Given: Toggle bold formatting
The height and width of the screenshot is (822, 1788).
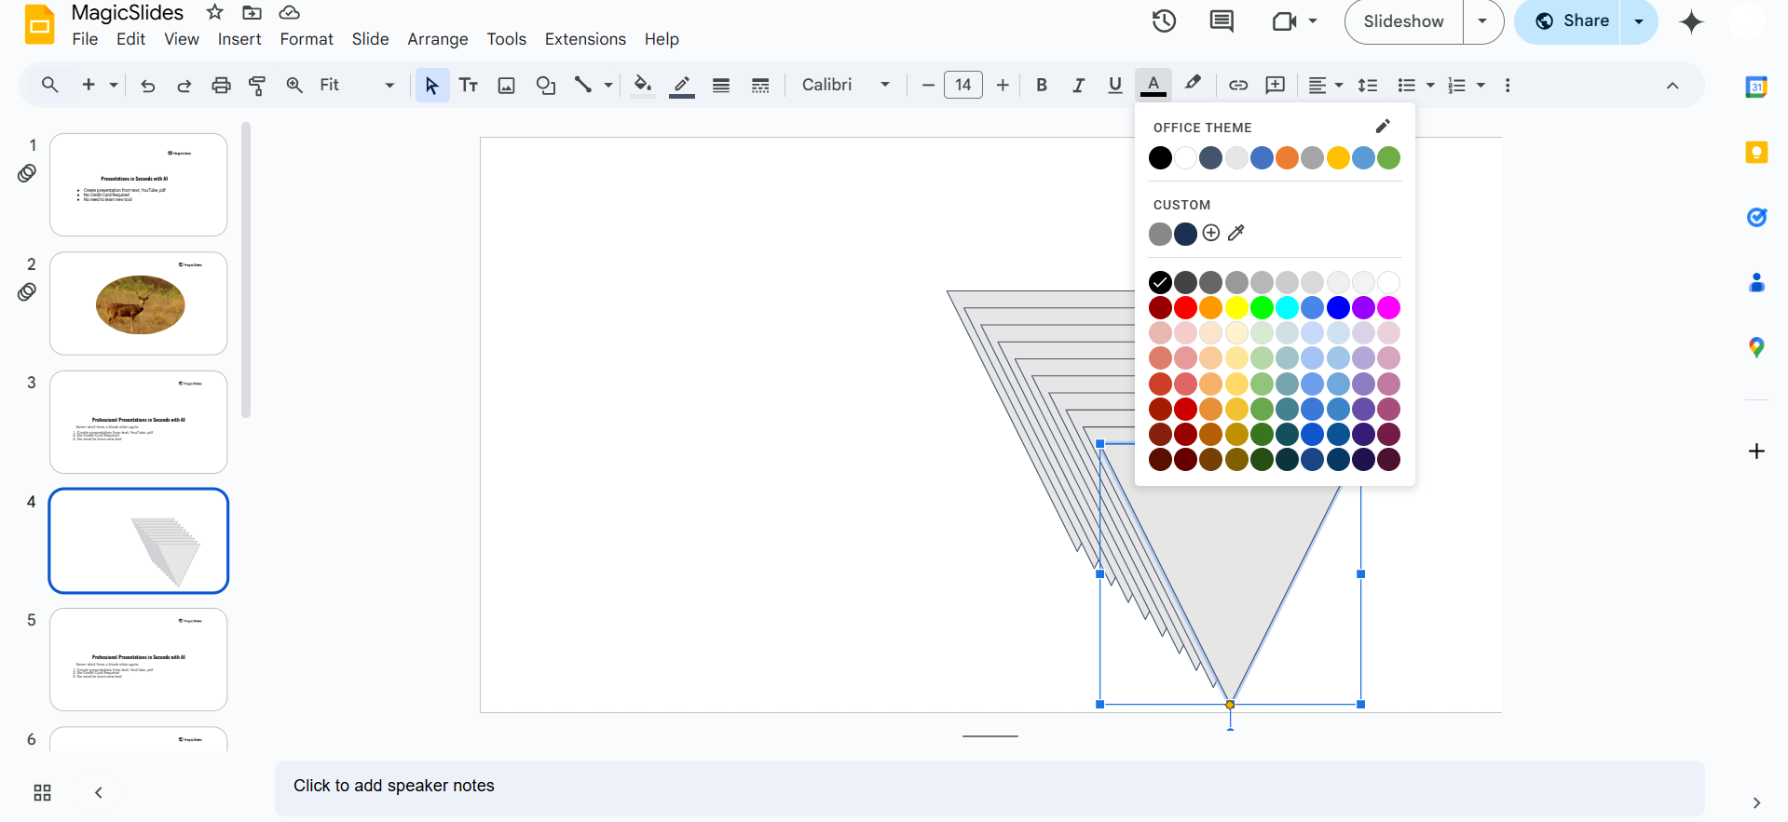Looking at the screenshot, I should (x=1042, y=86).
